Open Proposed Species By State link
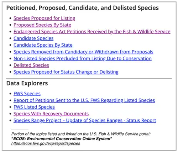This screenshot has width=178, height=152. [x=42, y=25]
